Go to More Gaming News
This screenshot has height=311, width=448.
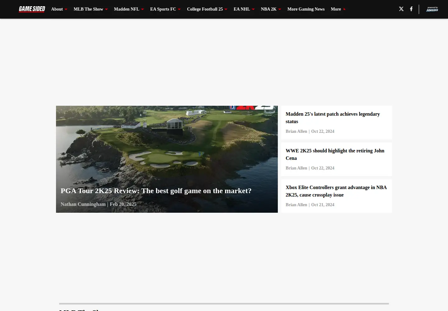tap(306, 9)
